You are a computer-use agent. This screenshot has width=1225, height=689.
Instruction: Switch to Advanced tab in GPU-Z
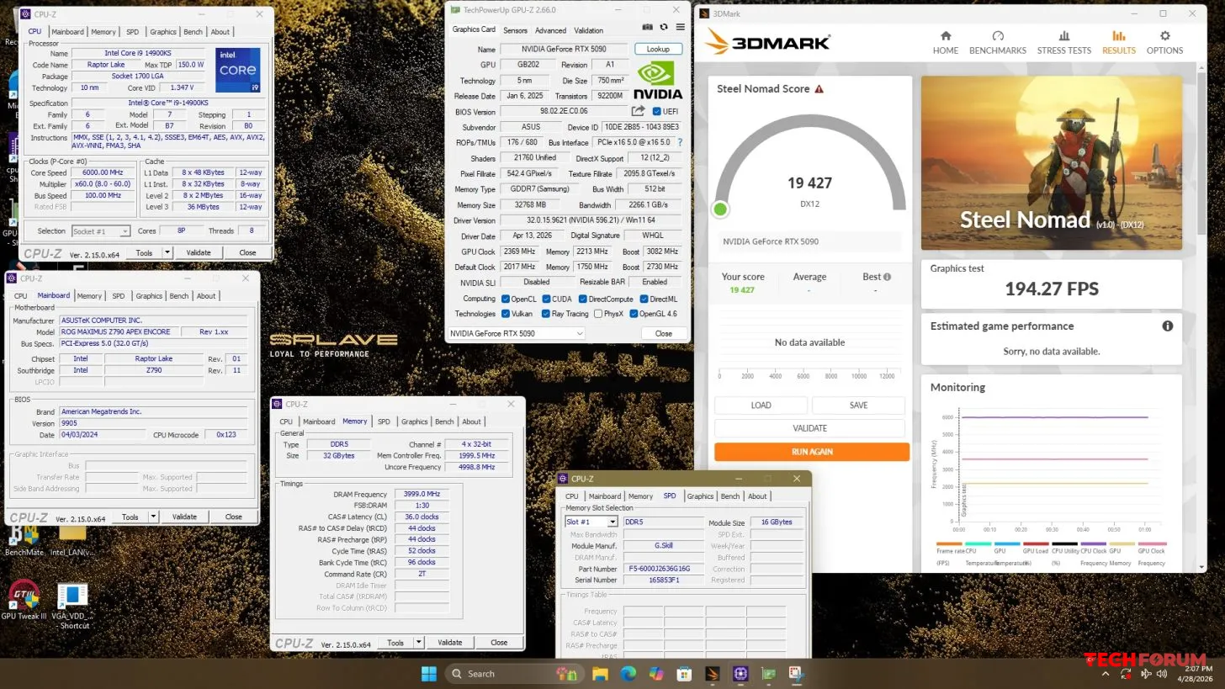[x=550, y=30]
